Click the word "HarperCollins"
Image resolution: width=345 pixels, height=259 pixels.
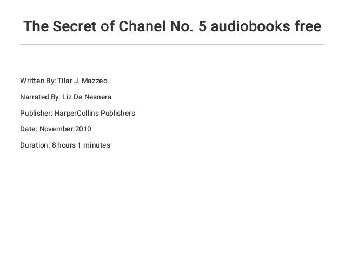point(77,113)
